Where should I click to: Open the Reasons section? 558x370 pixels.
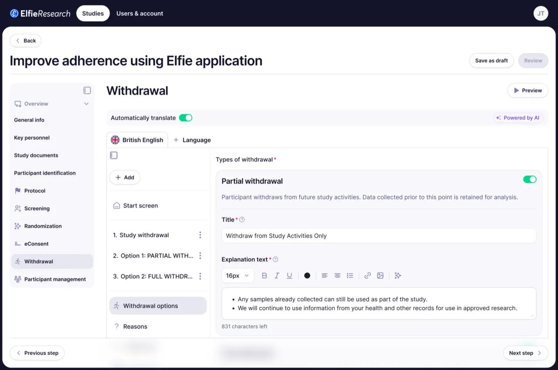pos(158,326)
